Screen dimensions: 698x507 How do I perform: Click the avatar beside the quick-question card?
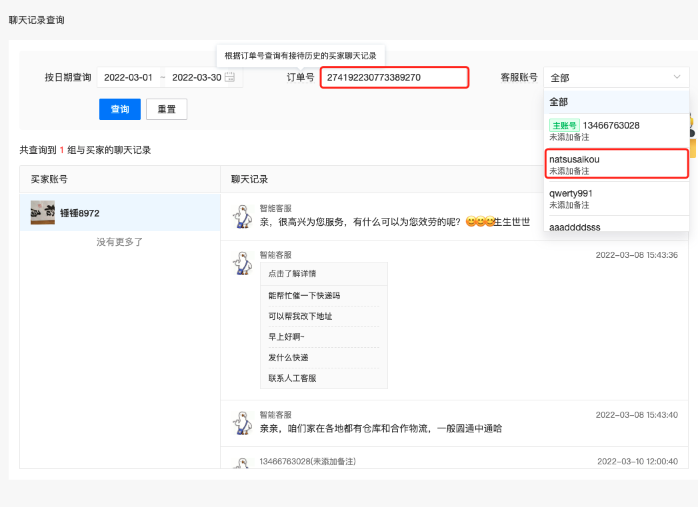tap(241, 263)
